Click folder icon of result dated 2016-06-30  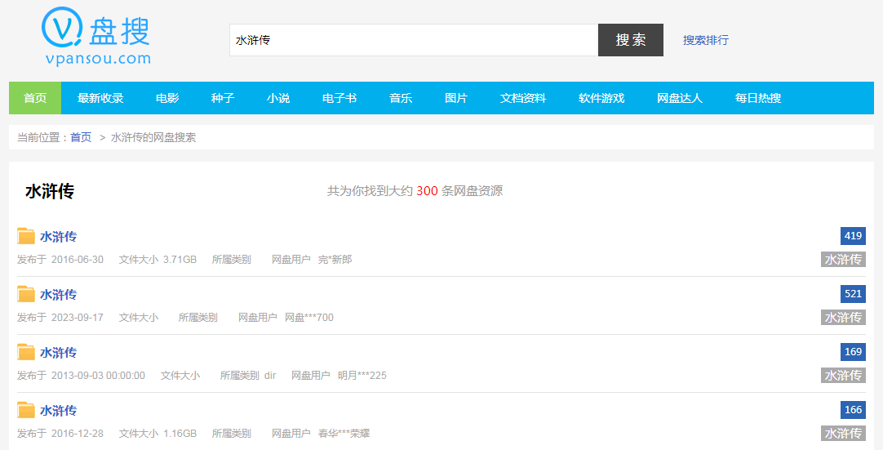pos(26,237)
